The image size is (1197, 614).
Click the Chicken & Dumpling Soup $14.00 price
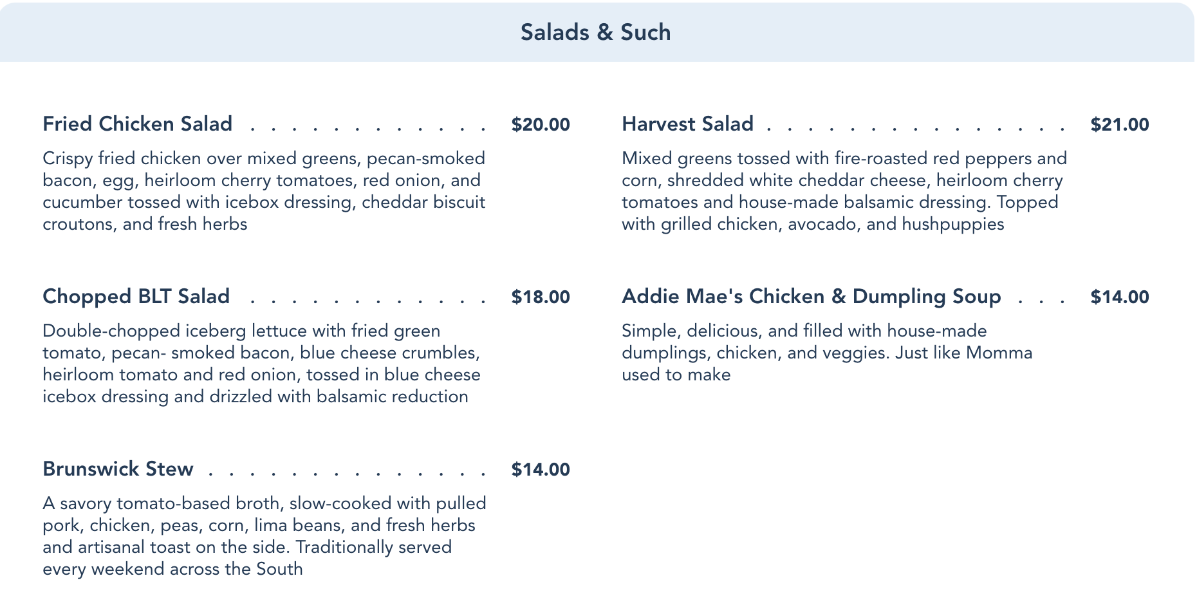(1120, 297)
